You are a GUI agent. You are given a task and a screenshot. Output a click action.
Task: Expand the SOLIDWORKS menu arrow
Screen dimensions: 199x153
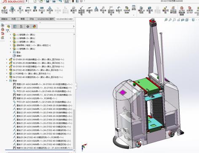pos(27,1)
